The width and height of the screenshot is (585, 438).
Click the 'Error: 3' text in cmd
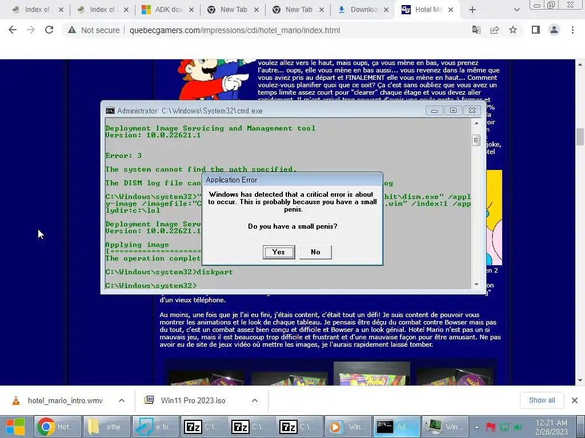coord(123,156)
